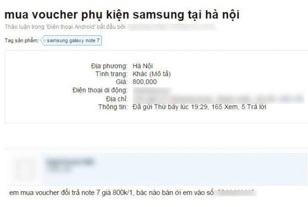The image size is (308, 207).
Task: Select the 'Hà Nội' location value
Action: (x=143, y=66)
